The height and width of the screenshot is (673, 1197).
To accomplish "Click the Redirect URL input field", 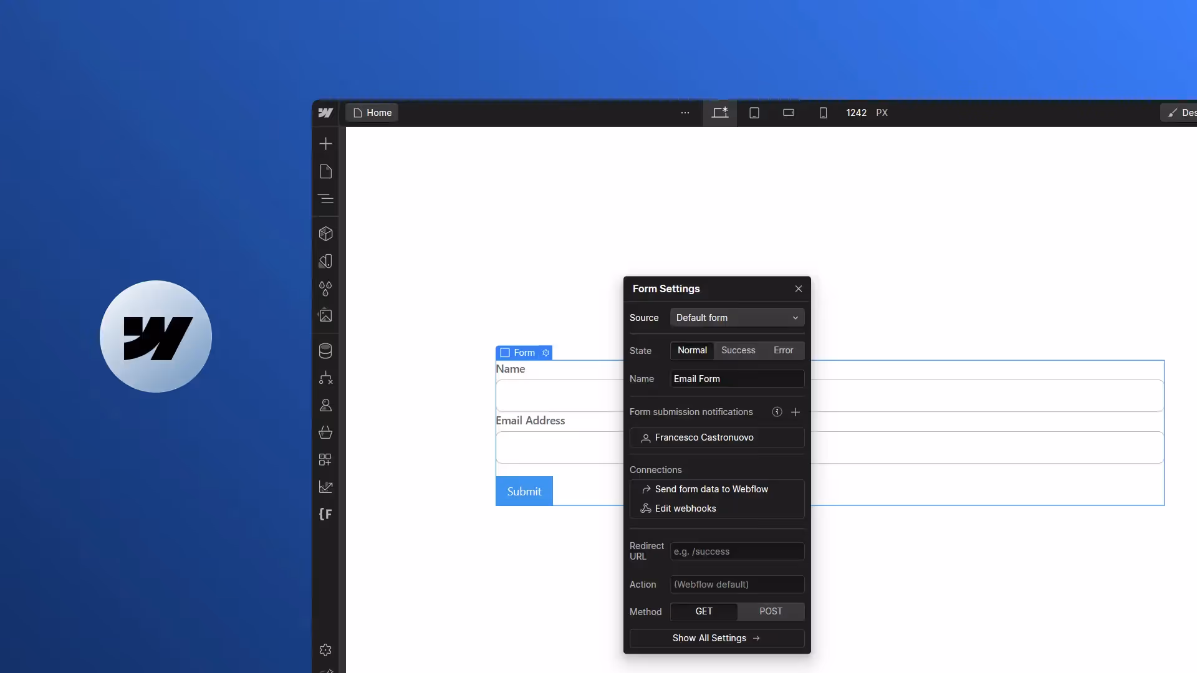I will 737,551.
